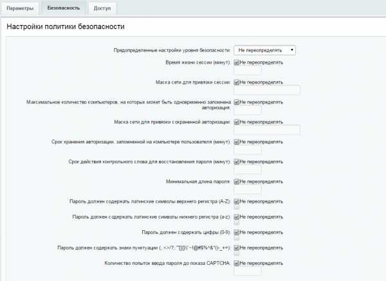The image size is (386, 281).
Task: Click the session network mask input field
Action: pos(267,91)
